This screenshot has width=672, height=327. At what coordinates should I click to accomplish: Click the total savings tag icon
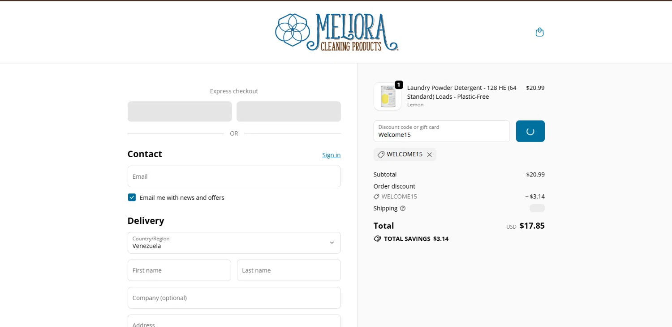(377, 239)
